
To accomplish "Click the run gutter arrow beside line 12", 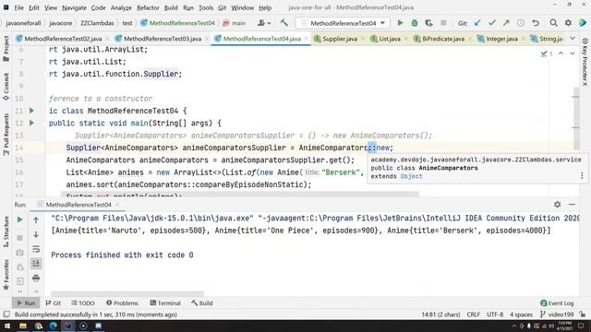I will point(31,123).
